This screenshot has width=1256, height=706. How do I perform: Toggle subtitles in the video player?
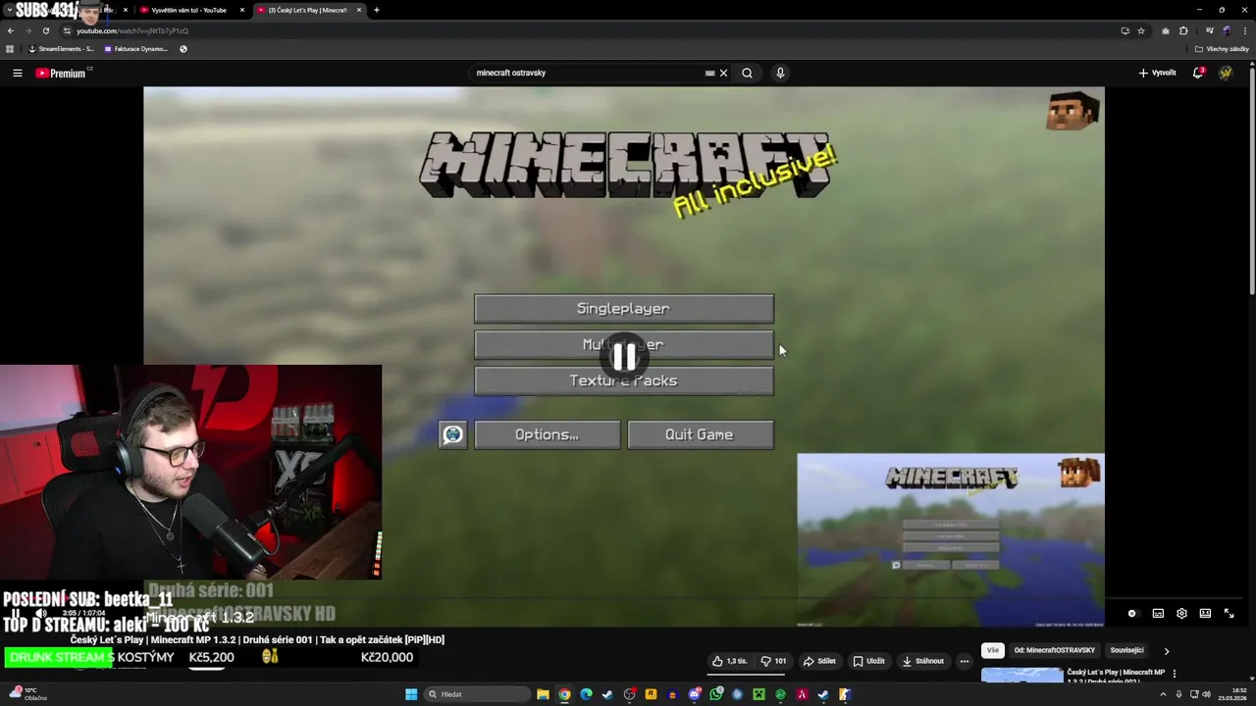click(1158, 613)
